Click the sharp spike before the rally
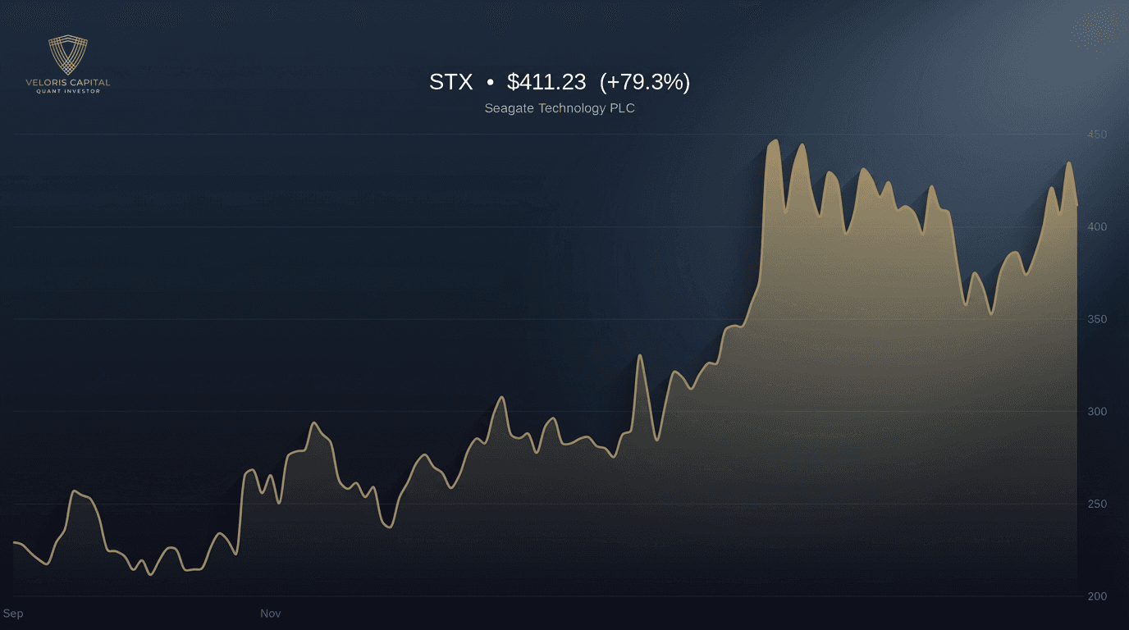Viewport: 1129px width, 630px height. point(639,354)
